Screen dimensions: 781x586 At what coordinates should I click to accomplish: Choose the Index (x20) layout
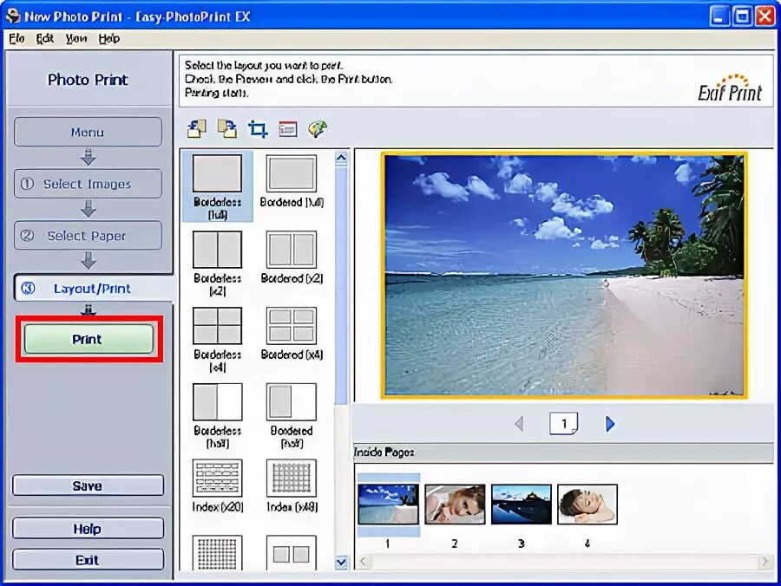217,486
